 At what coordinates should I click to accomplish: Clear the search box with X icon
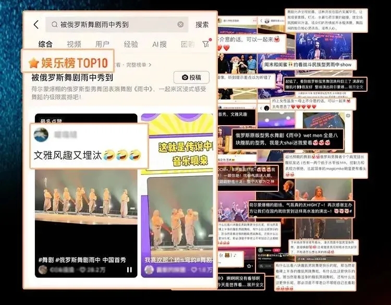[180, 25]
